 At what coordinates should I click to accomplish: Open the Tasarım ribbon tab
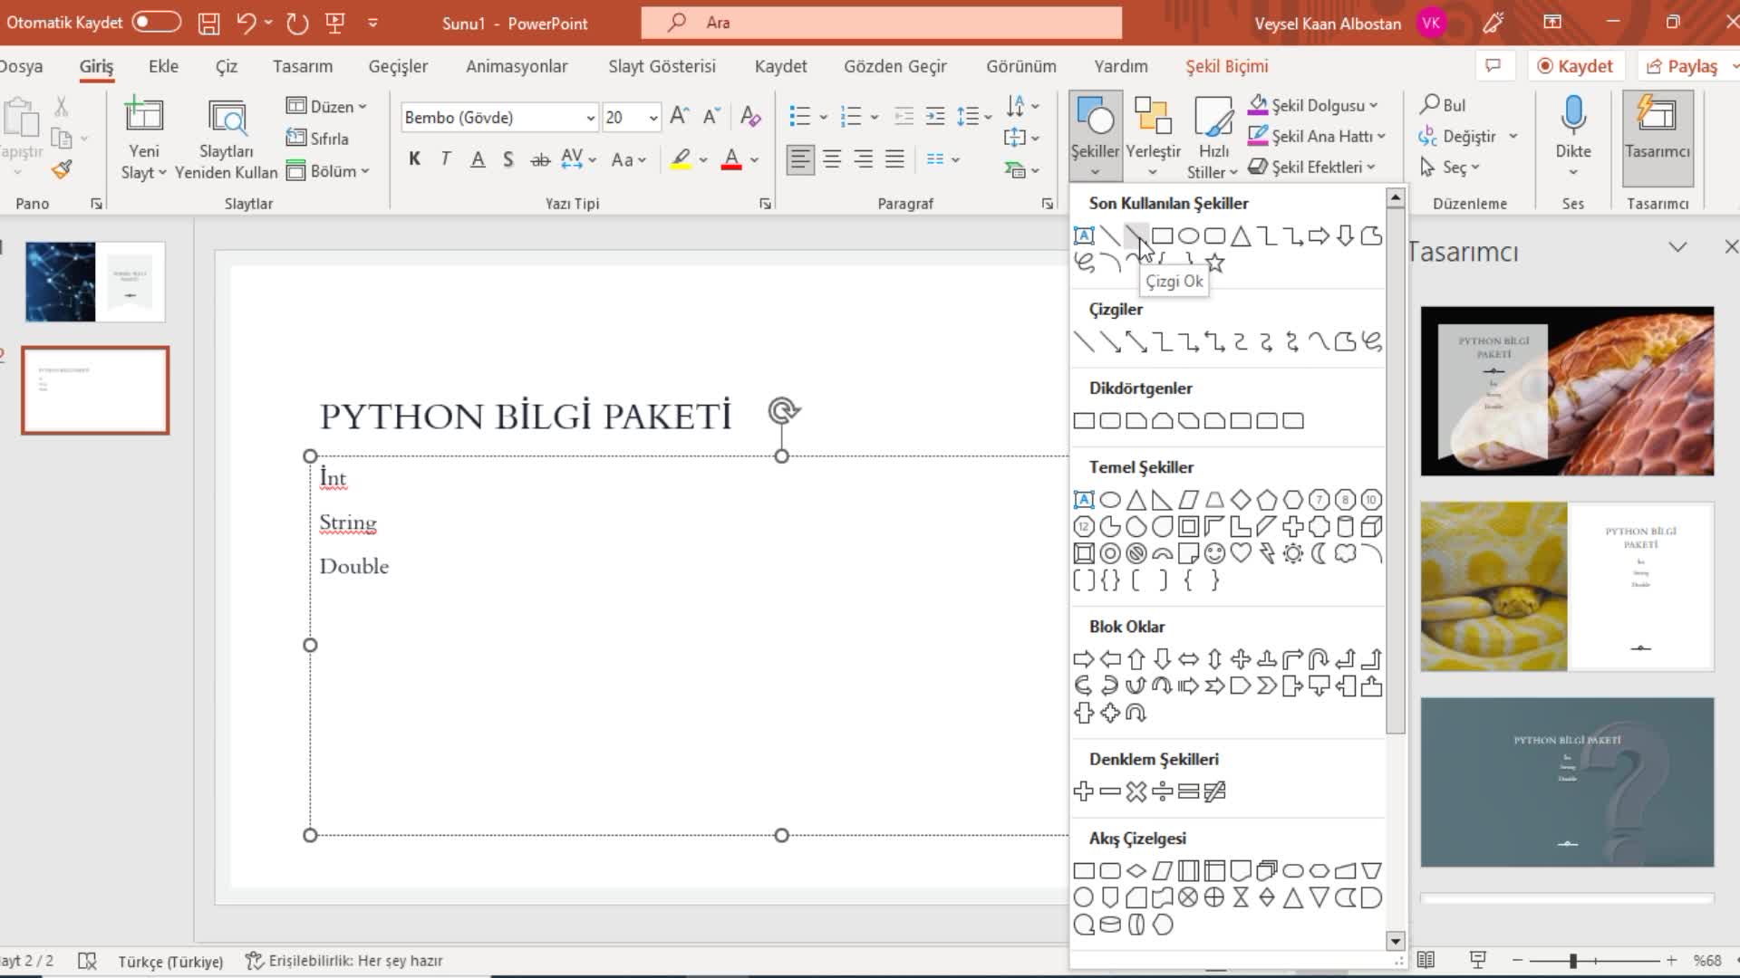(x=303, y=66)
